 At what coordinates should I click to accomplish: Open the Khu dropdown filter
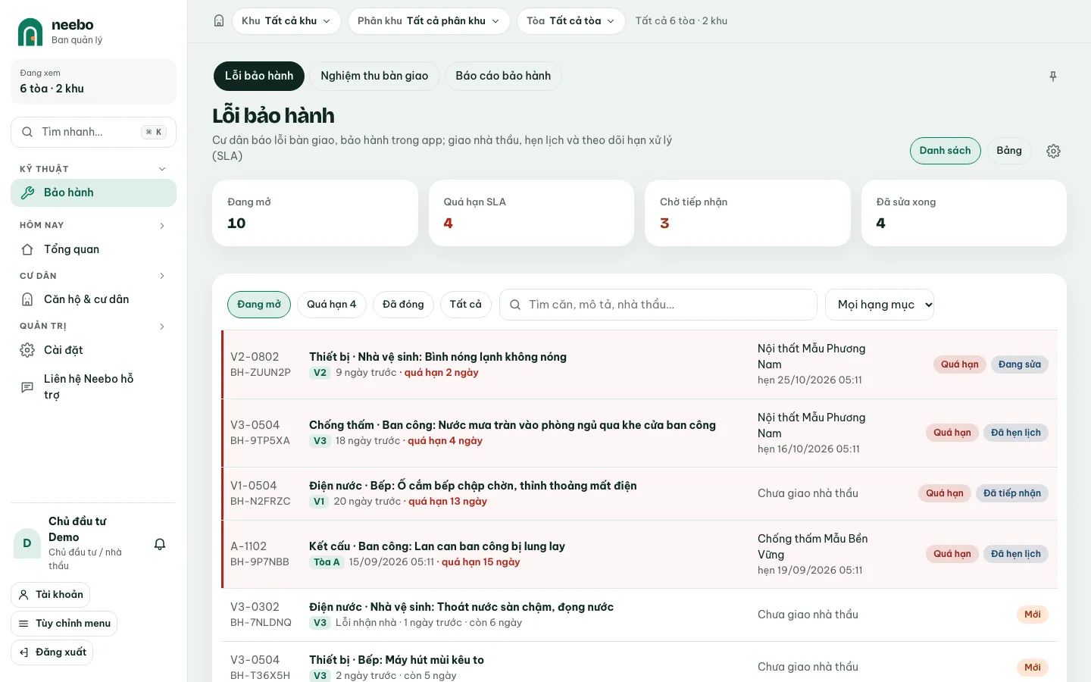point(286,21)
